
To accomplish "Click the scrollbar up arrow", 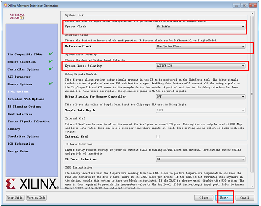I will pos(252,14).
